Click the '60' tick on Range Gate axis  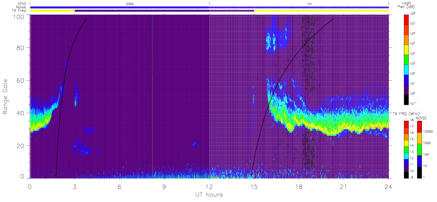click(x=21, y=80)
